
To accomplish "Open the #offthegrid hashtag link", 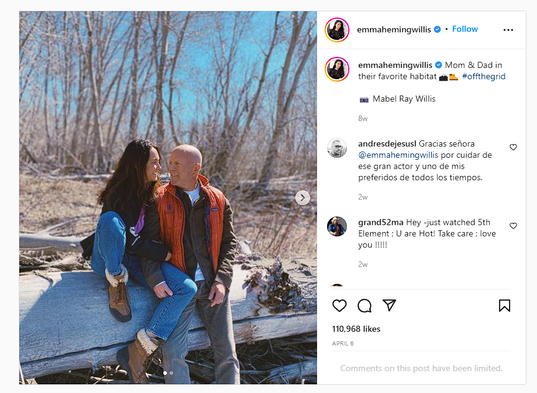I will tap(483, 76).
